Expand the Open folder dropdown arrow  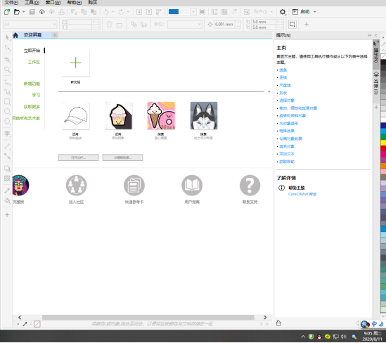tap(24, 12)
